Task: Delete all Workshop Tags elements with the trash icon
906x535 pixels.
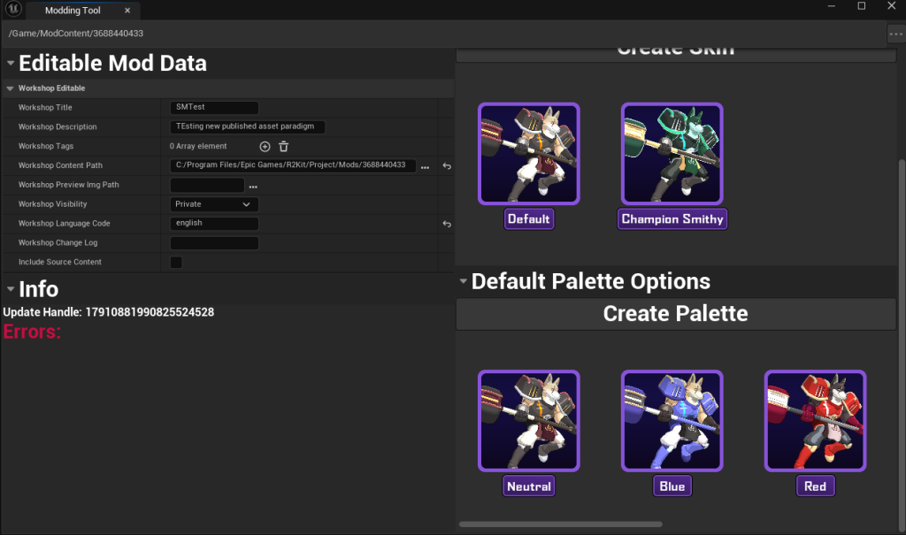Action: tap(284, 147)
